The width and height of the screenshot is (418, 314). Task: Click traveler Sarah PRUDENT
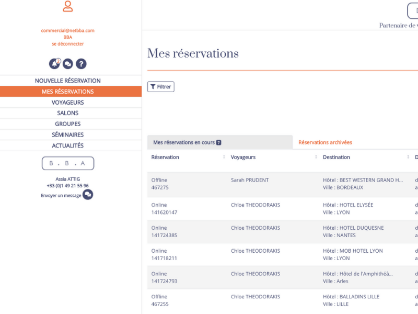coord(250,180)
